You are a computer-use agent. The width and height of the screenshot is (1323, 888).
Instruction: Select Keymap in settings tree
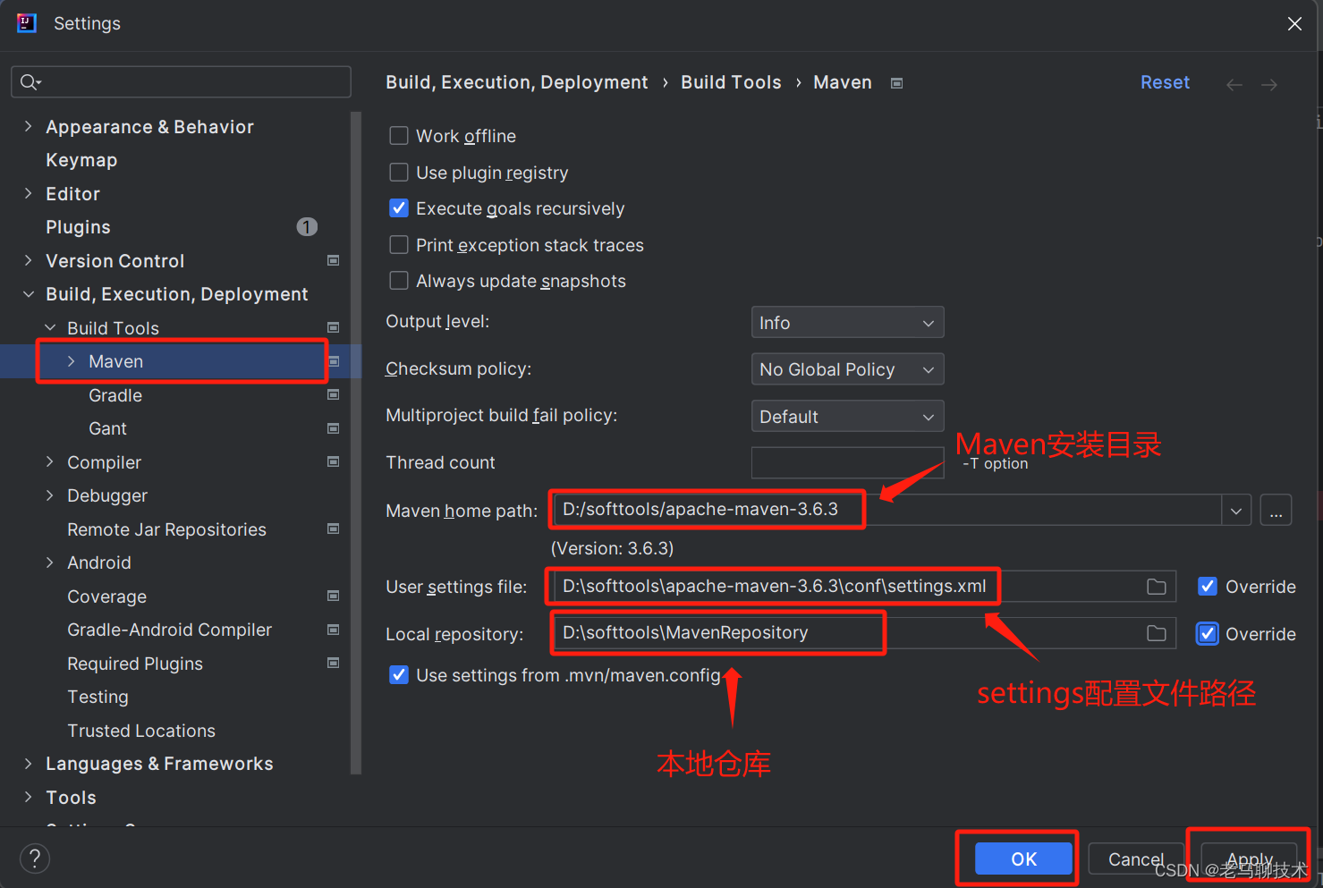pyautogui.click(x=81, y=160)
